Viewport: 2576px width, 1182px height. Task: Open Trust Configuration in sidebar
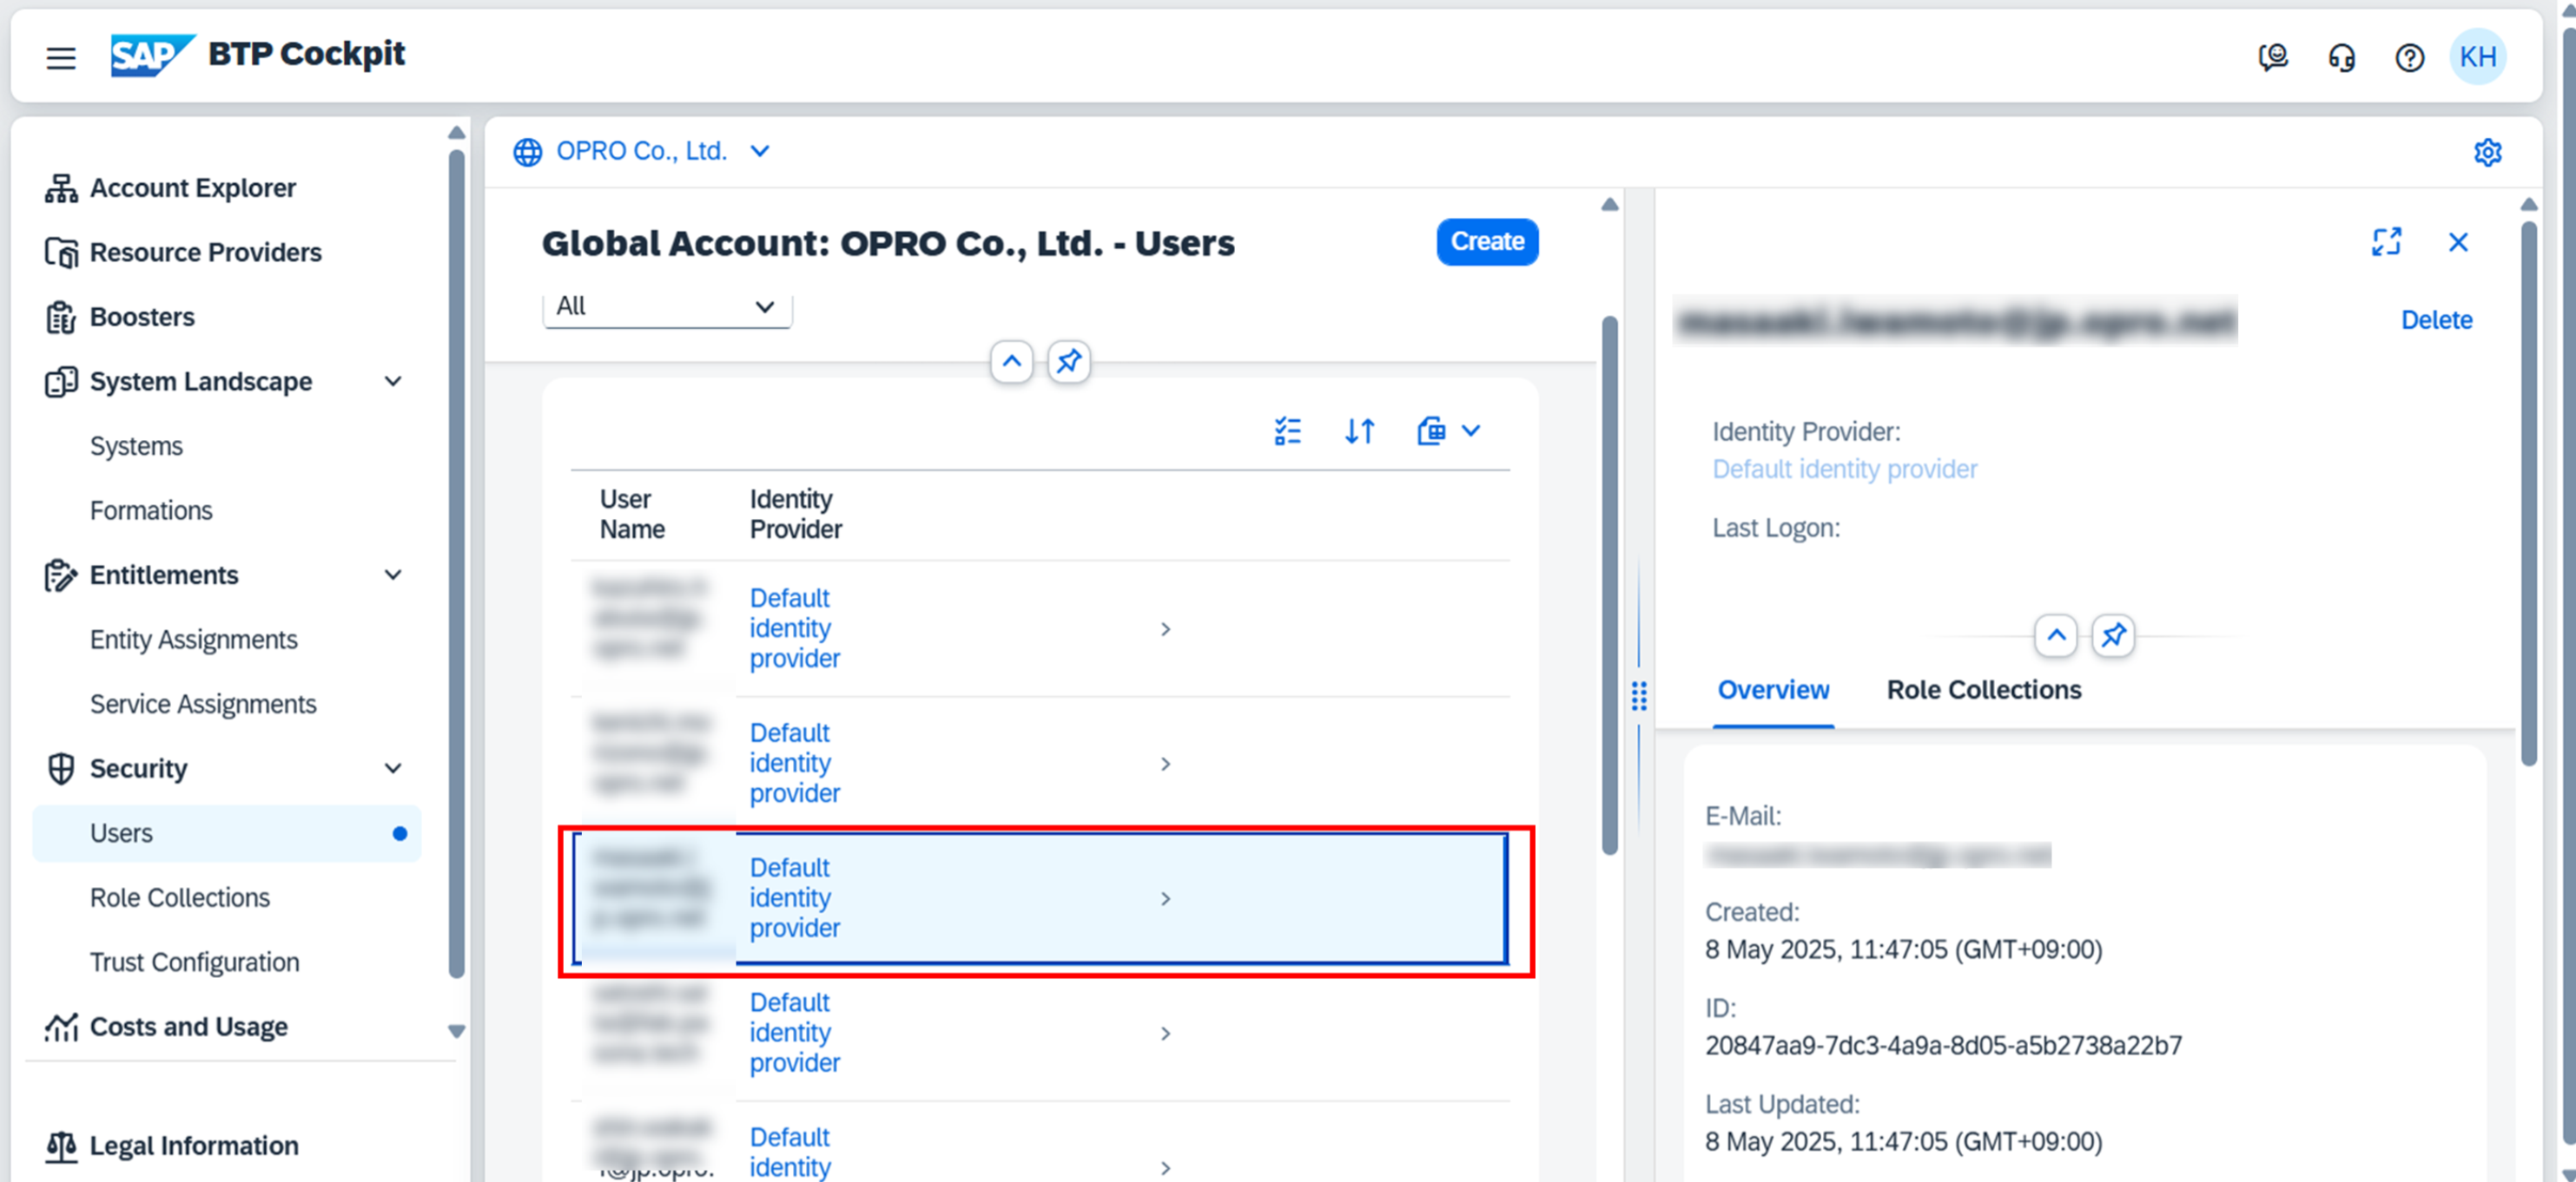click(194, 962)
